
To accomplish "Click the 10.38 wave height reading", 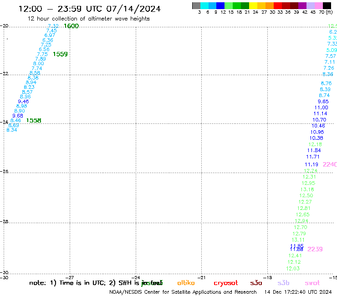I will point(317,138).
